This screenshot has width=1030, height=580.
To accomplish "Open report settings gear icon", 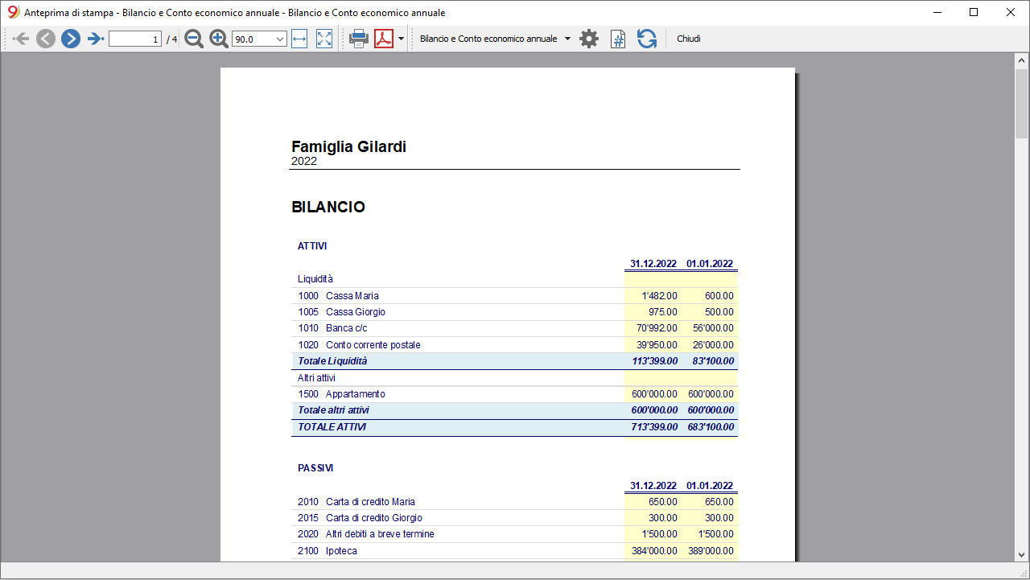I will tap(589, 39).
